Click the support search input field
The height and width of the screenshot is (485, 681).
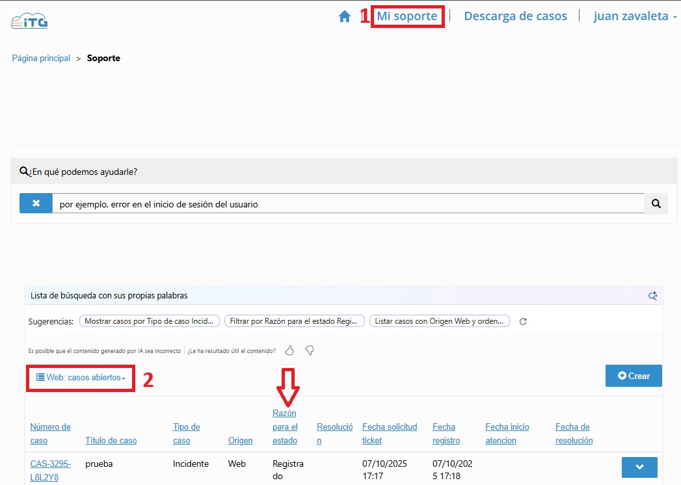(x=347, y=203)
